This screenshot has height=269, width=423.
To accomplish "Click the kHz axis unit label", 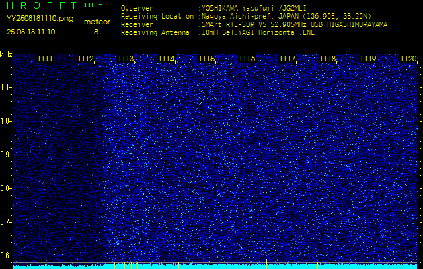I will tap(6, 54).
